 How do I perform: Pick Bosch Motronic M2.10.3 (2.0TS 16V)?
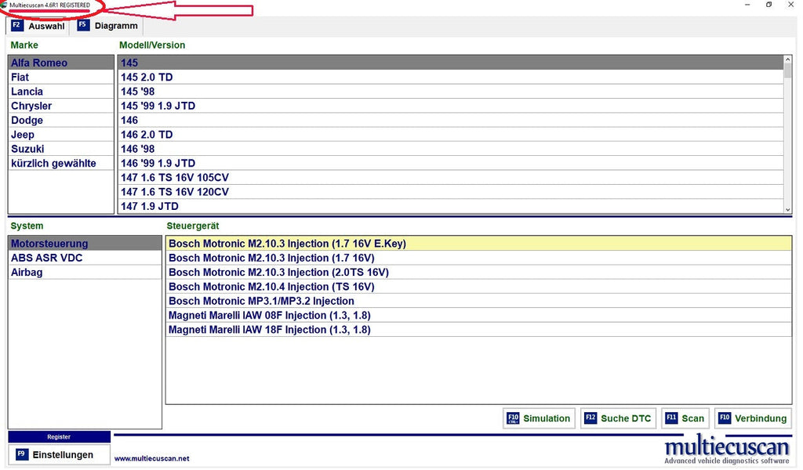(x=479, y=272)
